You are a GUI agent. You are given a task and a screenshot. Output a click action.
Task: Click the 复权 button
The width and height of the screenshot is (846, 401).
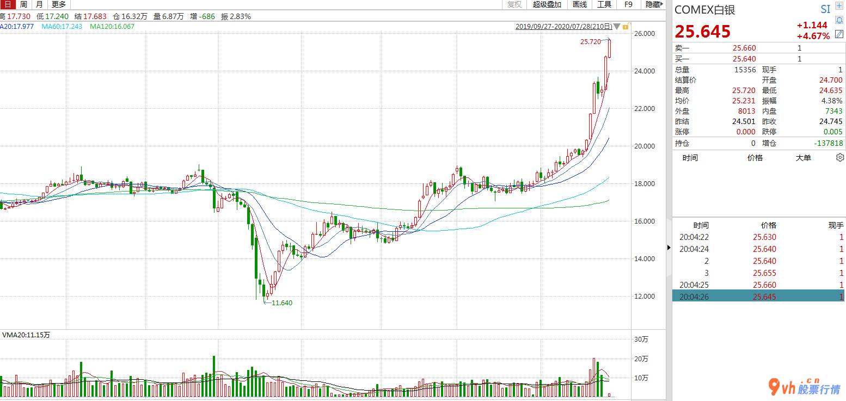pyautogui.click(x=514, y=4)
